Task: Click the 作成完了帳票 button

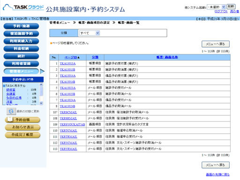Action: [22, 135]
